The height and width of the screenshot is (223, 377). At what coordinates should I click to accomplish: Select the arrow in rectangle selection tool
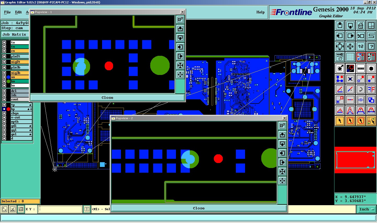click(350, 121)
